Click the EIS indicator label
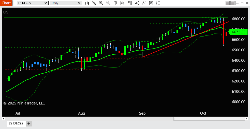Viewport: 250px width, 129px height. [6, 12]
